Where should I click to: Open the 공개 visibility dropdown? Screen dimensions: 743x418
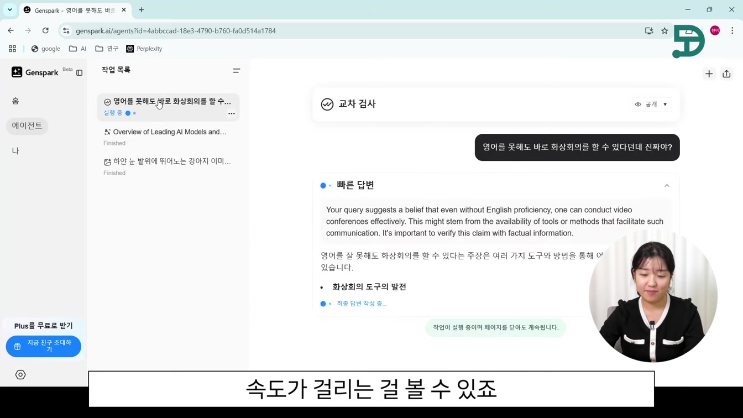(x=651, y=104)
